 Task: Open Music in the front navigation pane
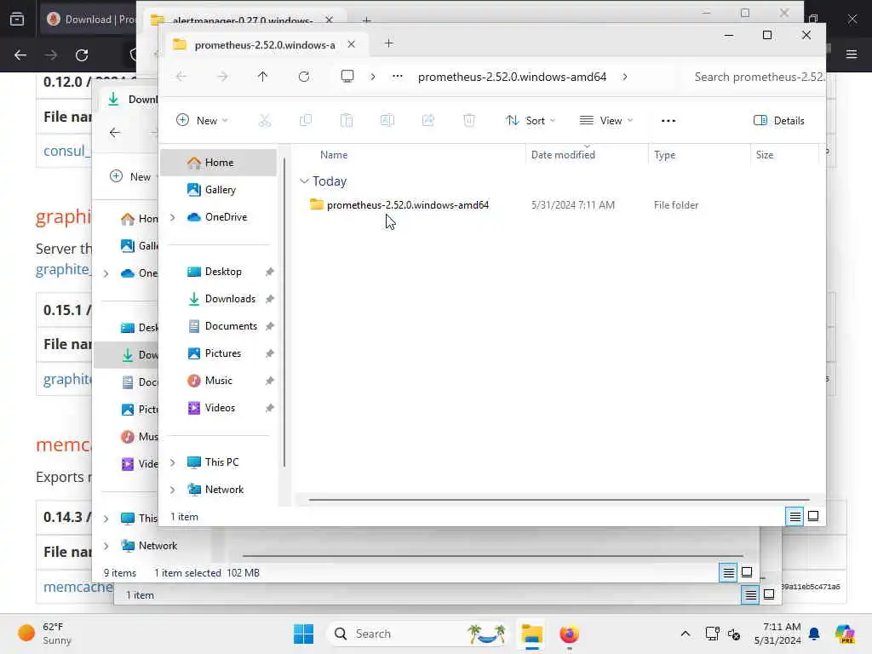click(x=219, y=381)
